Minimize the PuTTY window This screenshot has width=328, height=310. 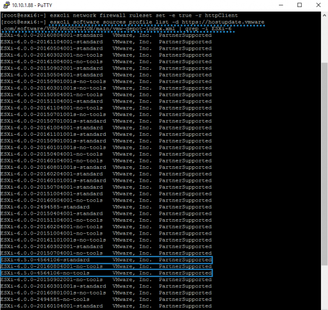point(281,5)
